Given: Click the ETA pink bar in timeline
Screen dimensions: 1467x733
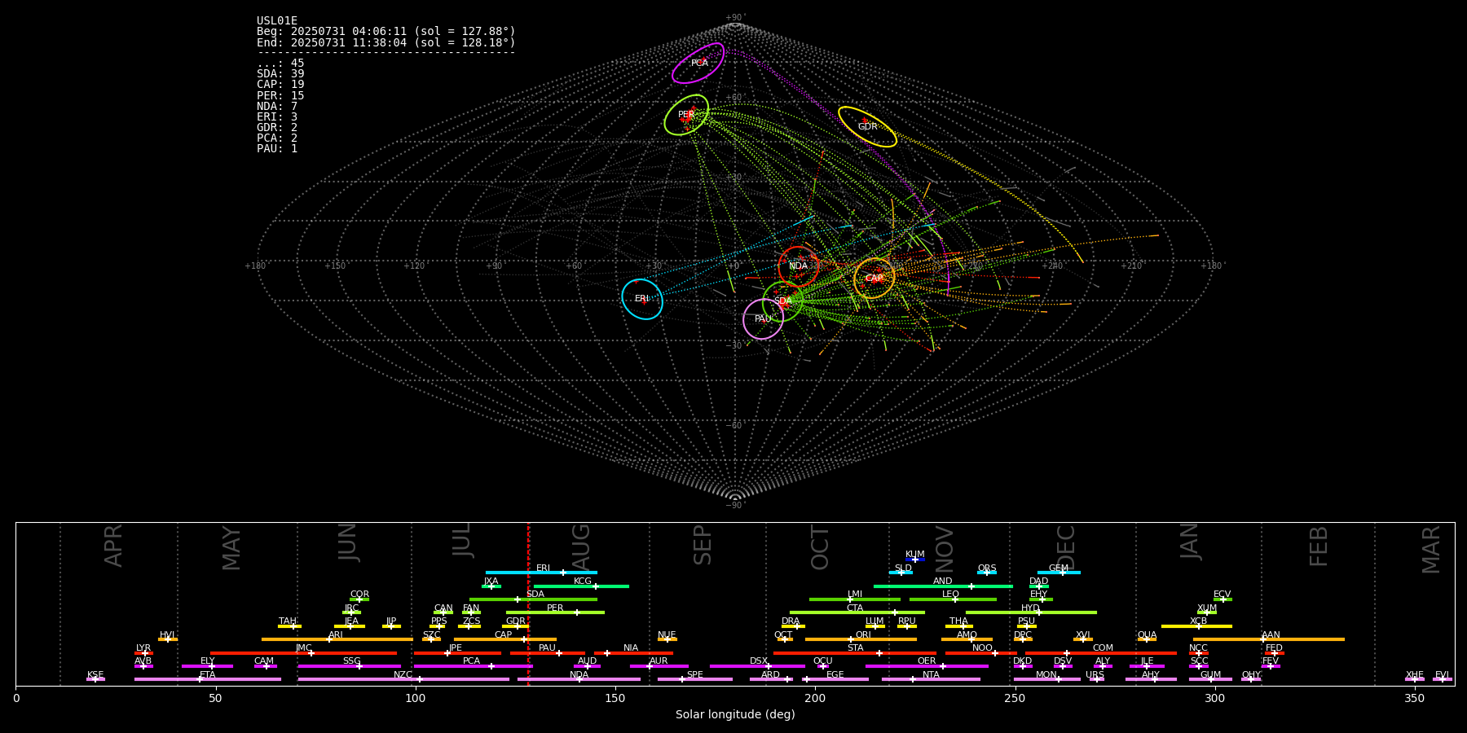Looking at the screenshot, I should [x=208, y=678].
